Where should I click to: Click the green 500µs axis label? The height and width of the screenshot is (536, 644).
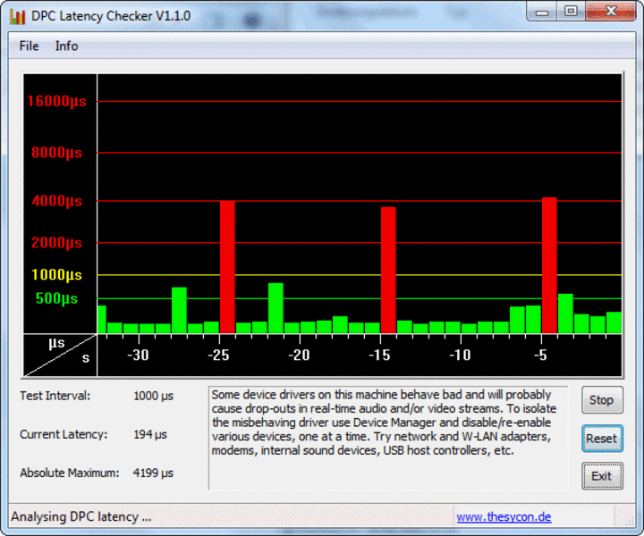point(56,298)
